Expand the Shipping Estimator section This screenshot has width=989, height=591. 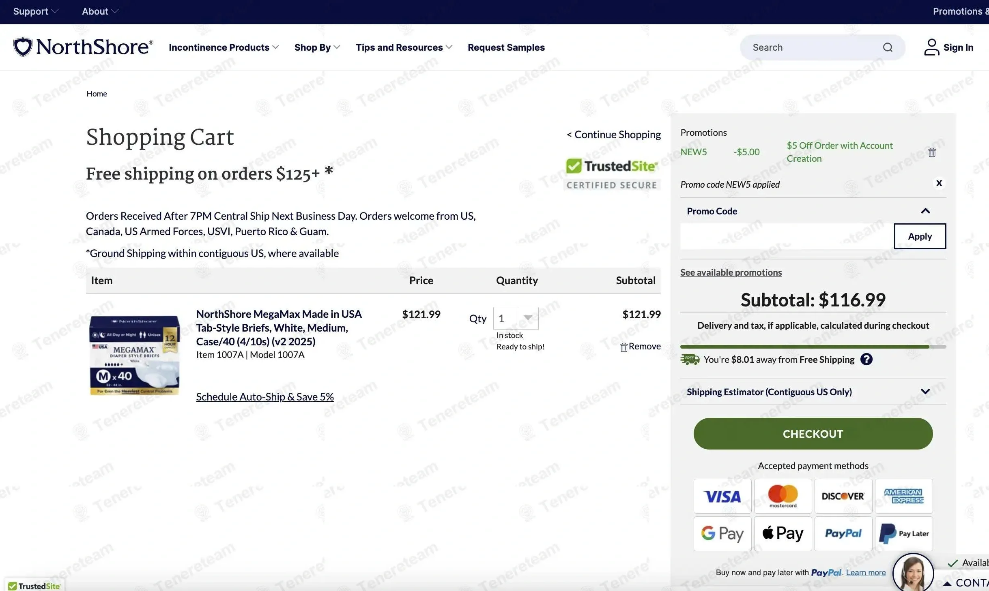click(x=925, y=392)
